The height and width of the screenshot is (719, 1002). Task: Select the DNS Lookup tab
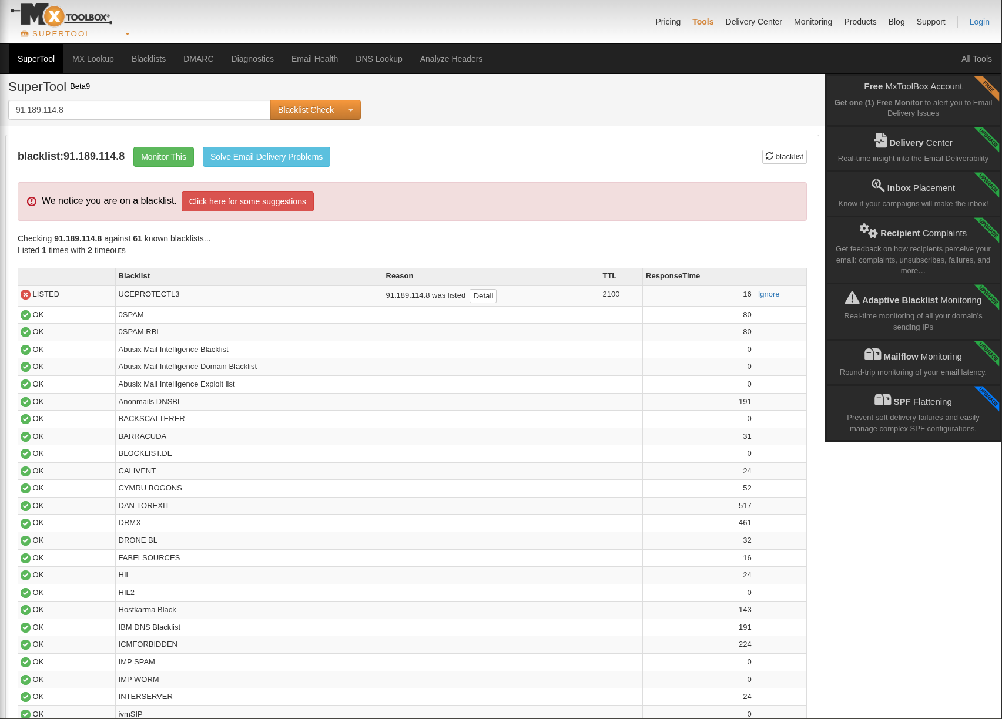[x=379, y=59]
